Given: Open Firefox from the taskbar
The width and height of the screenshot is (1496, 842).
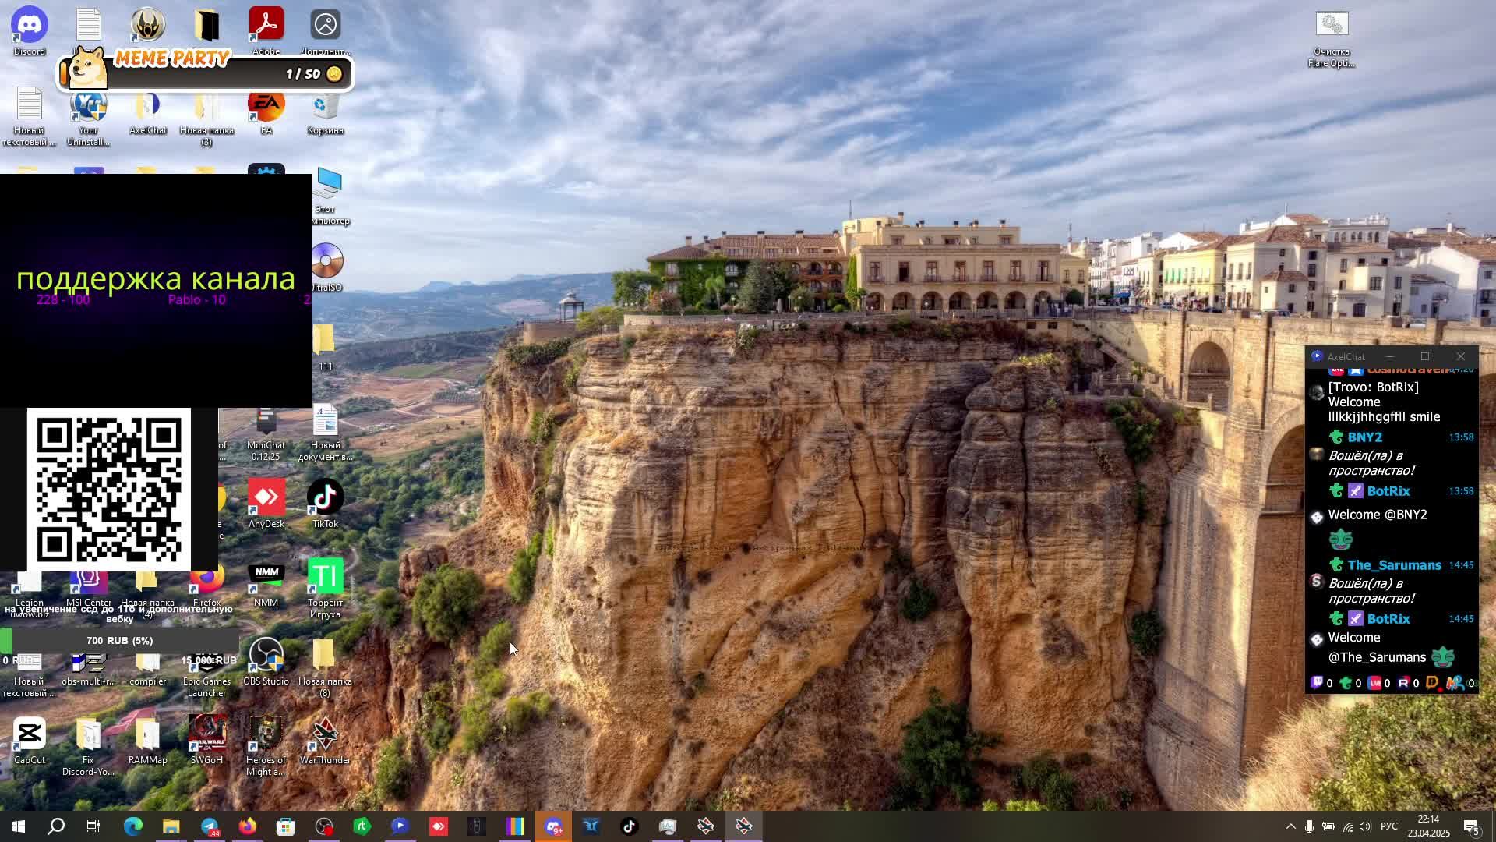Looking at the screenshot, I should (x=248, y=826).
